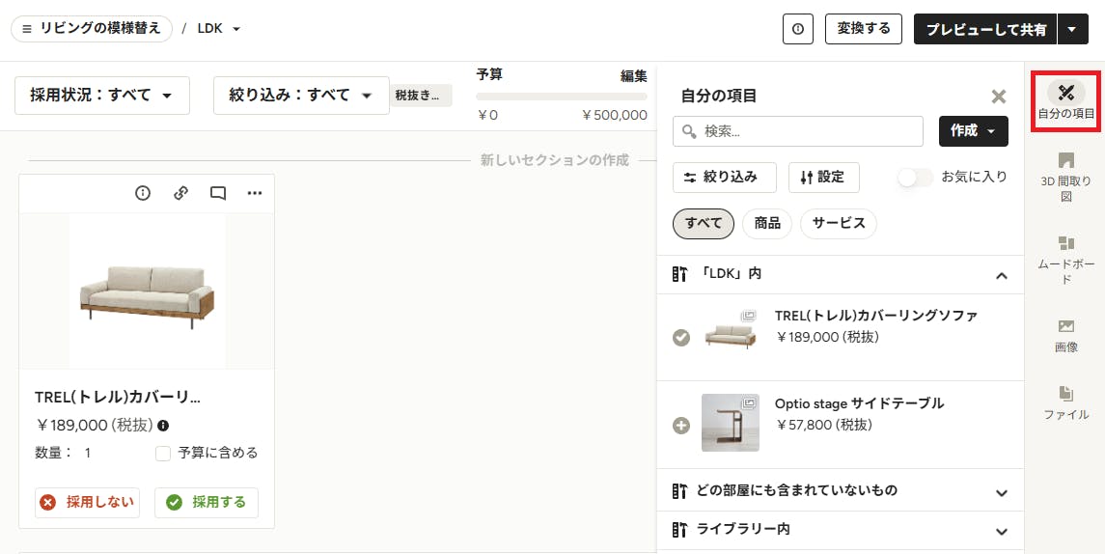Open the 採用状況：すべて dropdown
Screen dimensions: 1105x554
102,96
